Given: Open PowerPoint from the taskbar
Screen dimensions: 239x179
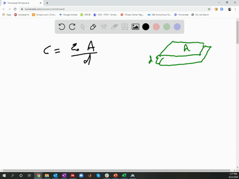Looking at the screenshot, I should point(116,176).
